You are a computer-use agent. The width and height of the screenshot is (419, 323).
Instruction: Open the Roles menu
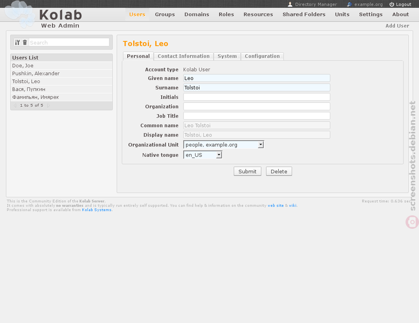[226, 15]
